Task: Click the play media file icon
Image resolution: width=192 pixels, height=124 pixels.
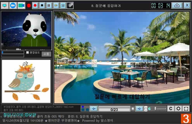Action: pyautogui.click(x=63, y=5)
